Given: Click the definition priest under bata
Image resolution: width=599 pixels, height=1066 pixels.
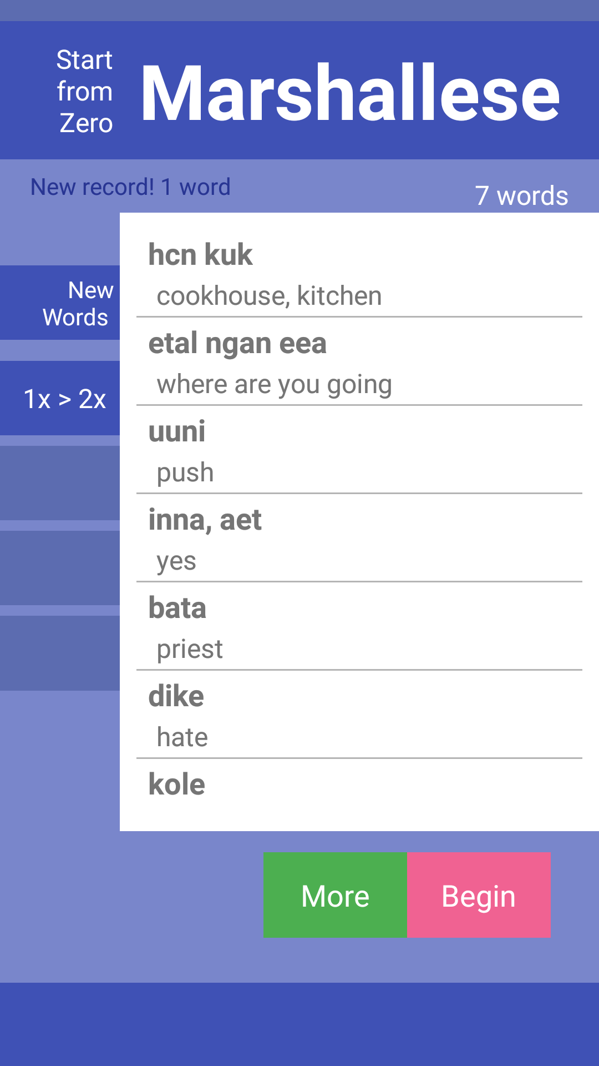Looking at the screenshot, I should pyautogui.click(x=190, y=648).
